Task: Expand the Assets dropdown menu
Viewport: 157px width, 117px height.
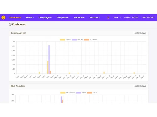Action: (30, 17)
